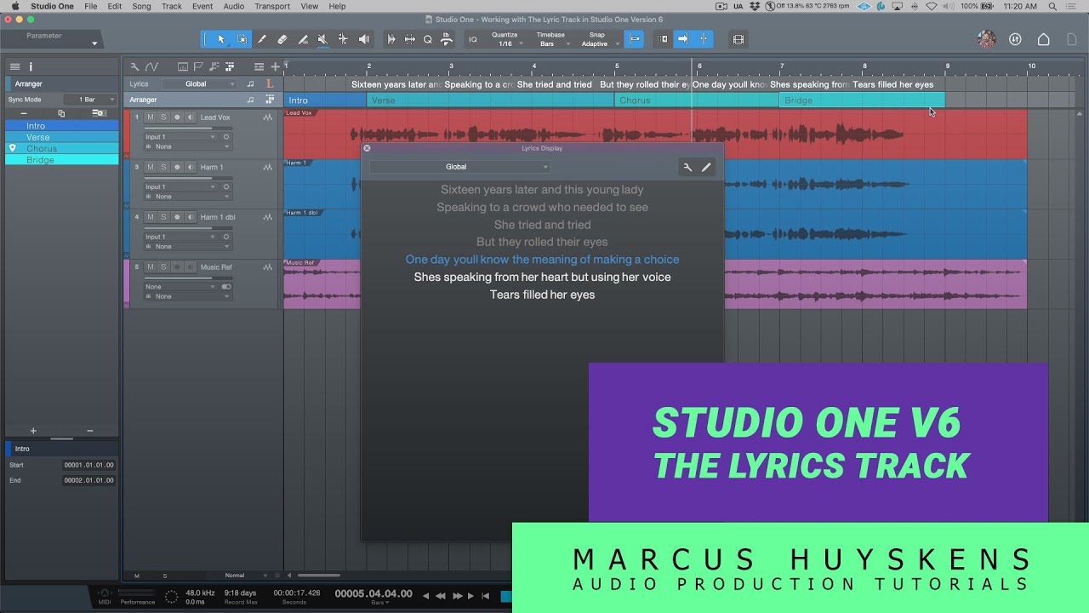
Task: Mute the Harm 1 track
Action: (150, 168)
